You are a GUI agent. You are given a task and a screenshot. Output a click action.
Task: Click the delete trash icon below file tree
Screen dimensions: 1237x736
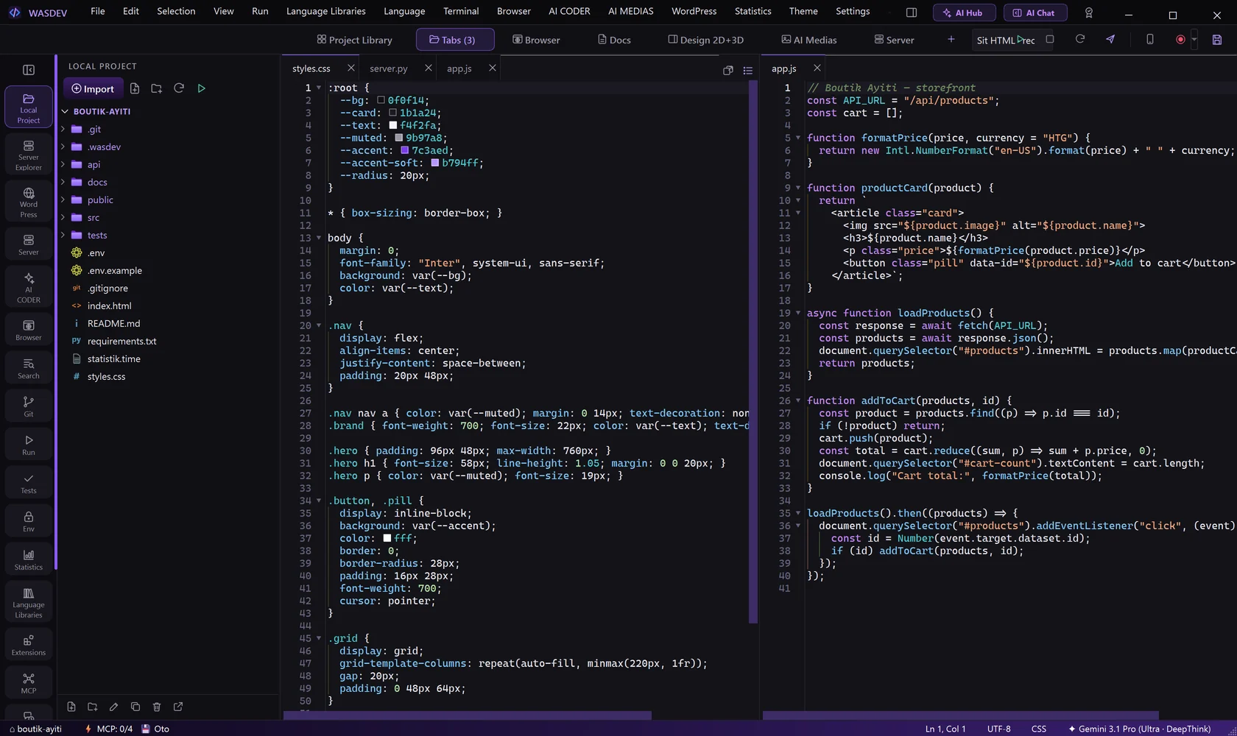pyautogui.click(x=157, y=707)
